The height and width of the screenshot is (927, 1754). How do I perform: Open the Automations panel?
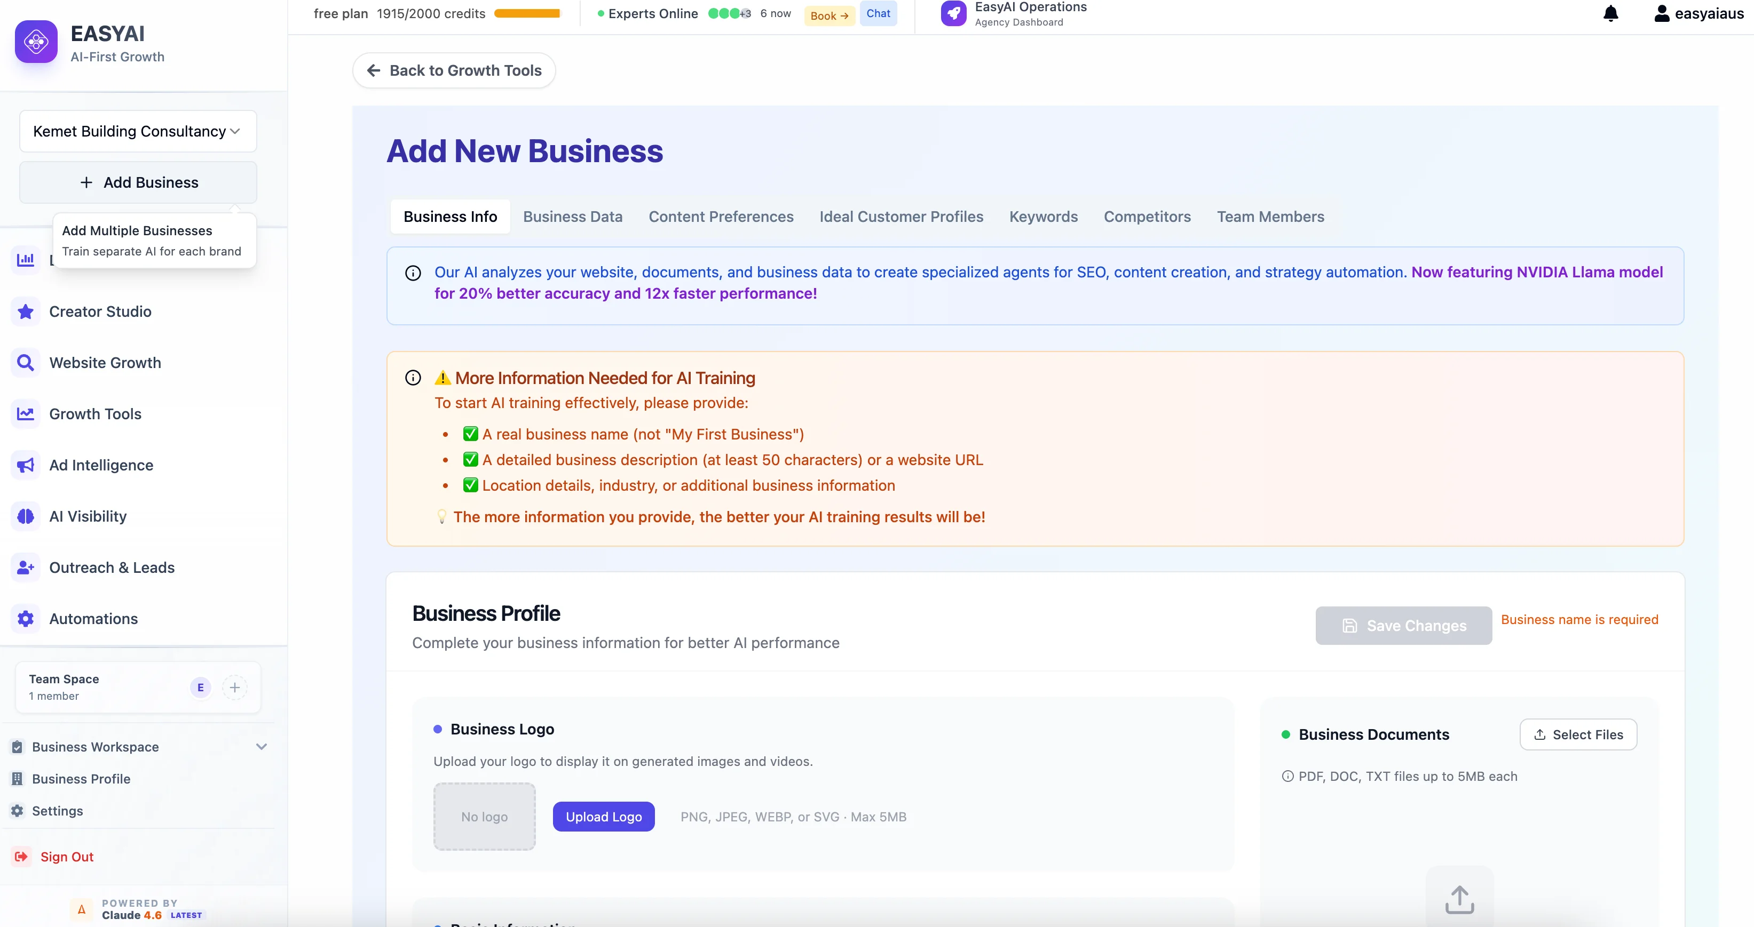click(94, 618)
